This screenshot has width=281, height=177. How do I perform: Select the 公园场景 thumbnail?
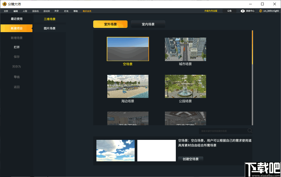185,86
